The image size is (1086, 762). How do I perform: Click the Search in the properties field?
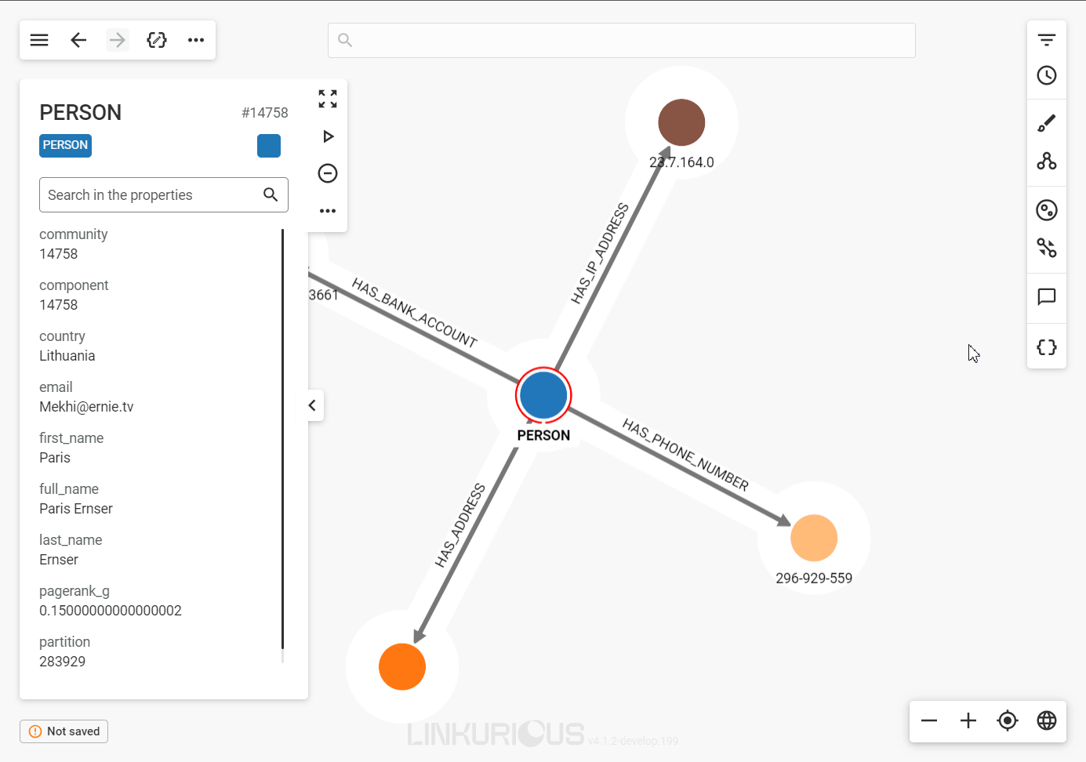(x=153, y=195)
